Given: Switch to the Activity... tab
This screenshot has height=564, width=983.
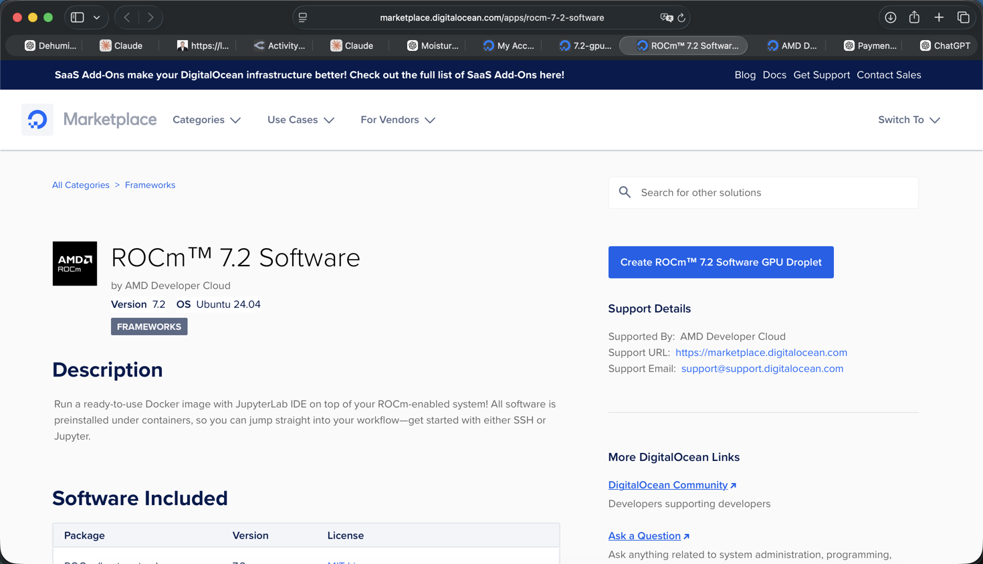Looking at the screenshot, I should tap(280, 45).
